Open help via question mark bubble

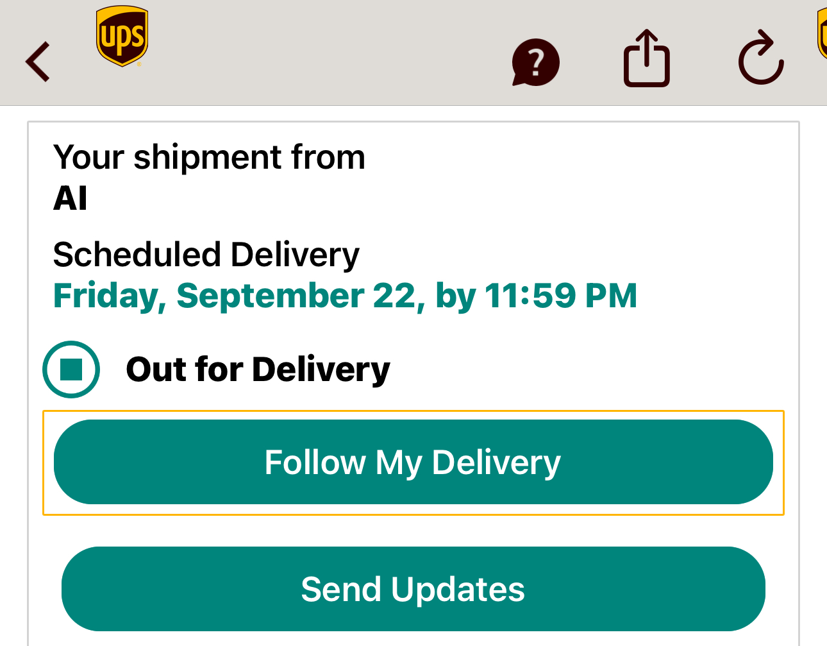[x=535, y=62]
